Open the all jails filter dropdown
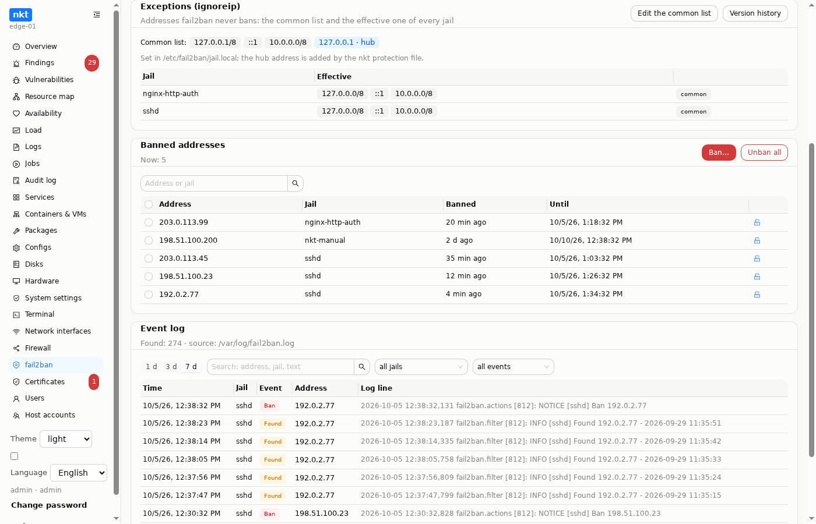The width and height of the screenshot is (816, 524). [421, 367]
